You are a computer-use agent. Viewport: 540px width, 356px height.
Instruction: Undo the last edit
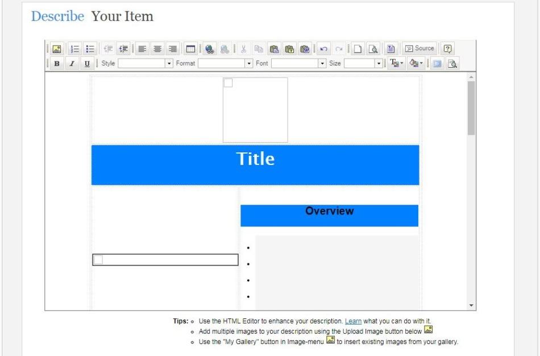tap(323, 48)
